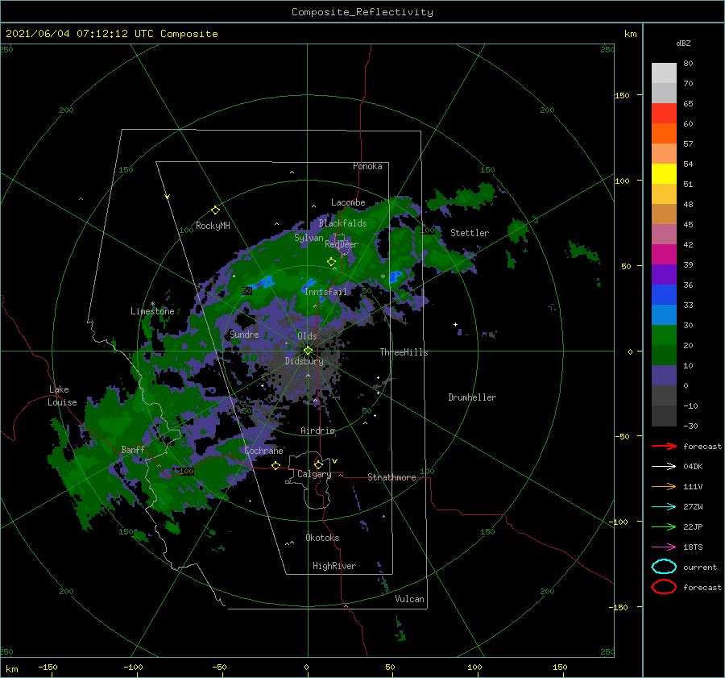
Task: Click the bright yellow dBZ swatch
Action: (x=664, y=174)
